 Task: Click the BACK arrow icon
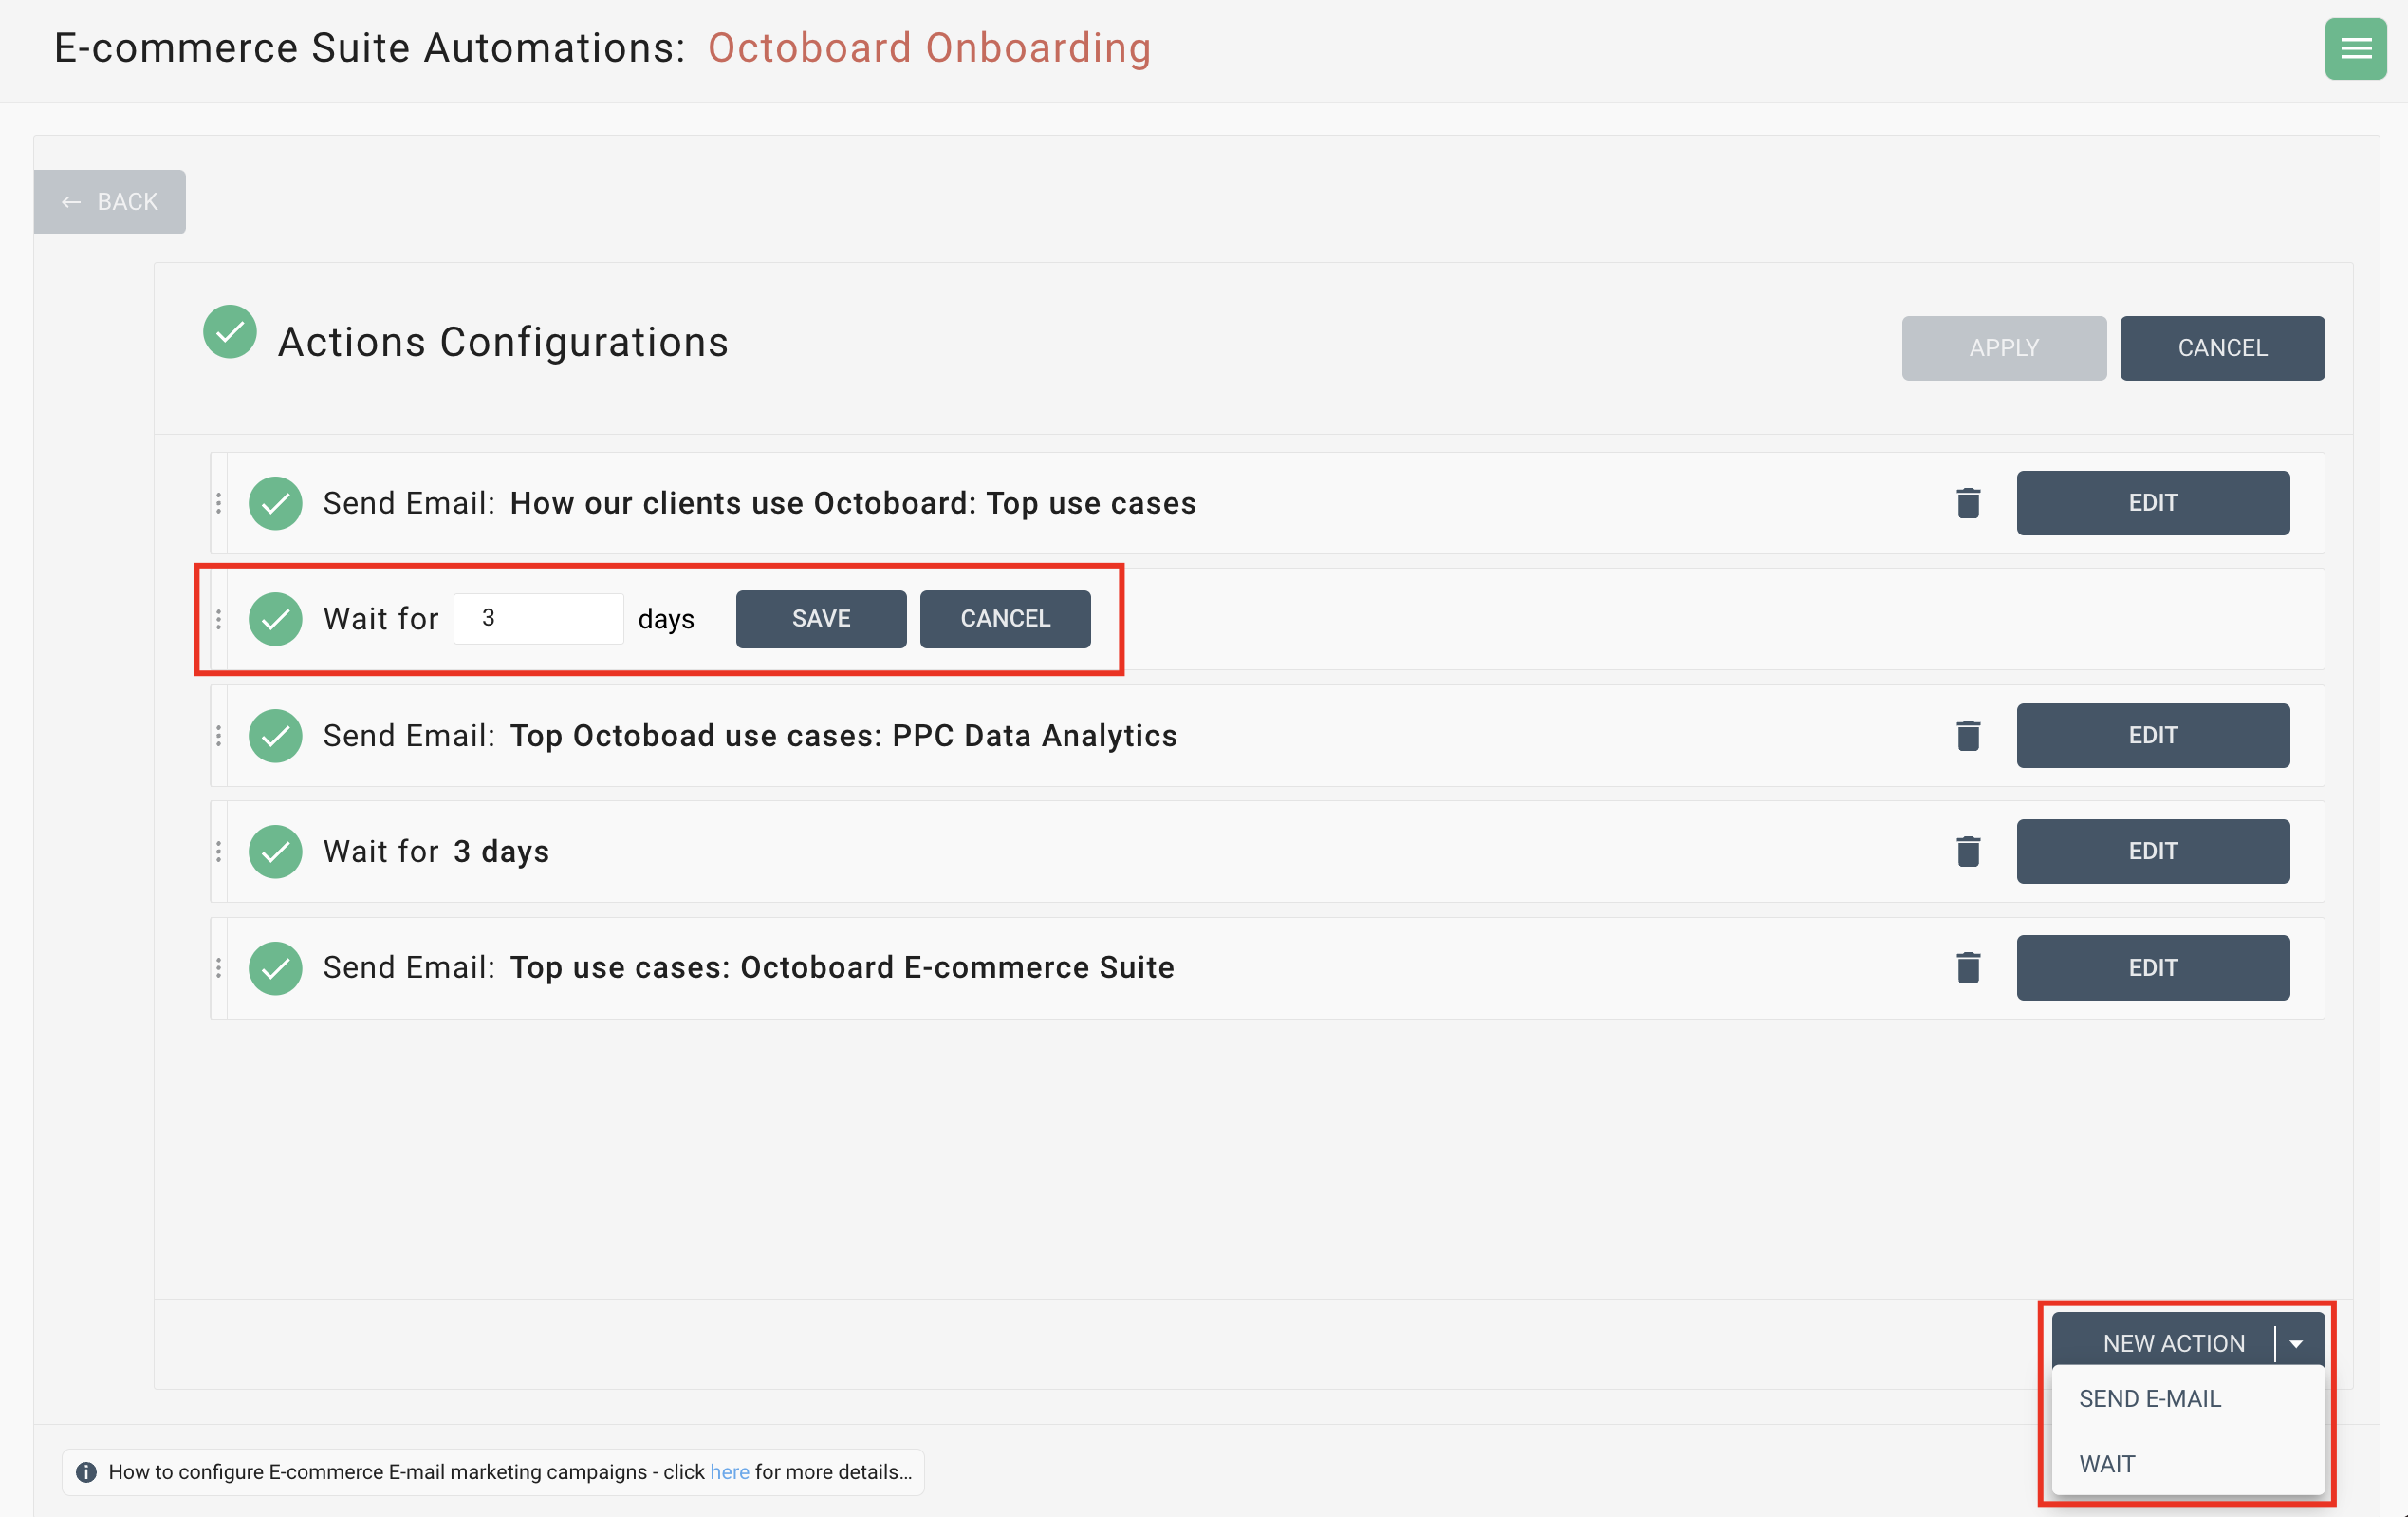(71, 199)
